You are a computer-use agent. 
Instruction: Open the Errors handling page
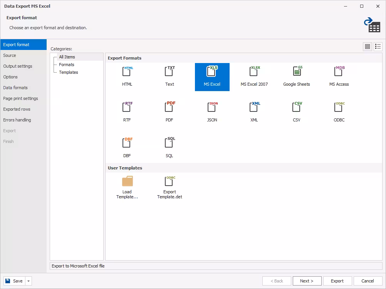point(23,120)
